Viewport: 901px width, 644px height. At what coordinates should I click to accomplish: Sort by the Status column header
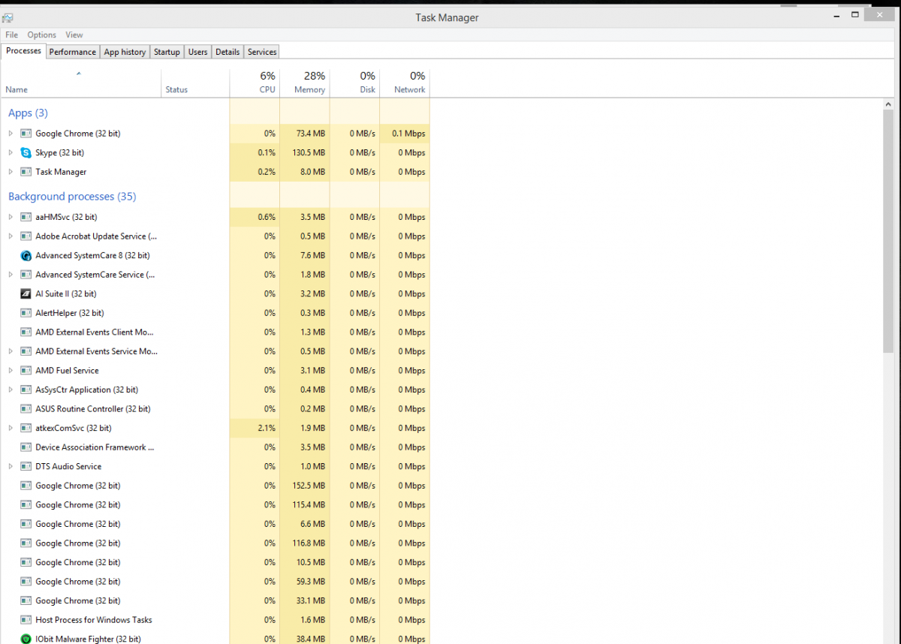coord(195,83)
